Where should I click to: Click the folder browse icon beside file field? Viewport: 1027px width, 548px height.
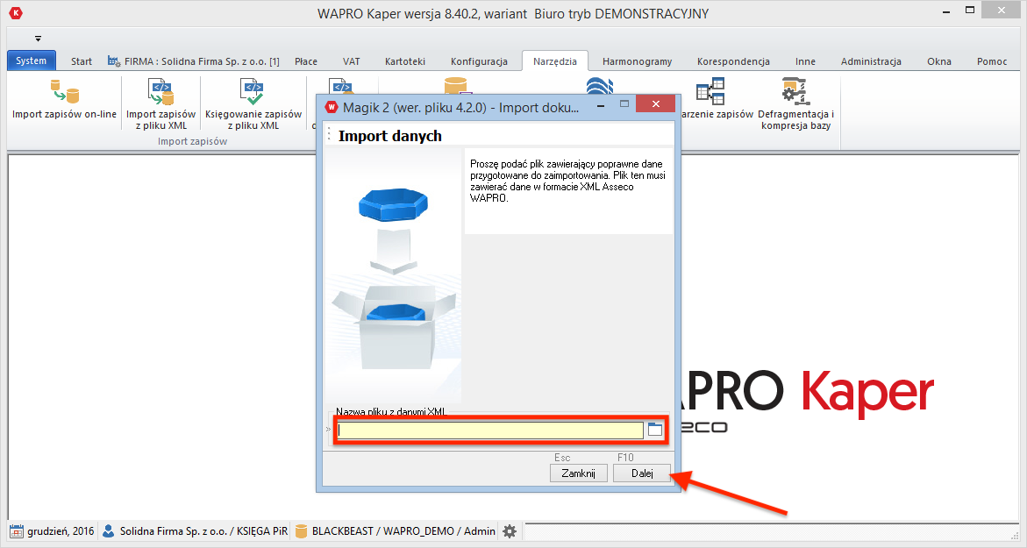point(655,430)
